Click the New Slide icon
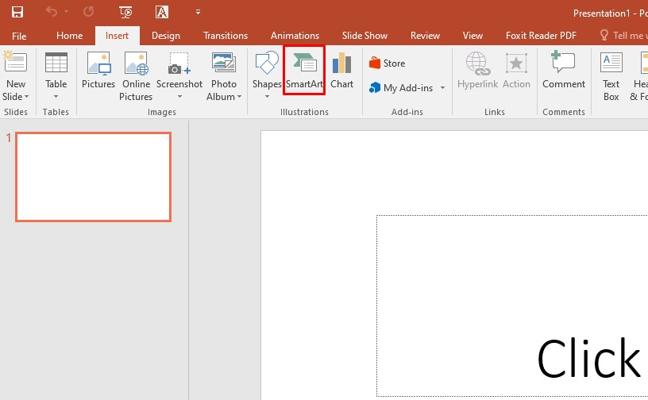 (x=15, y=61)
